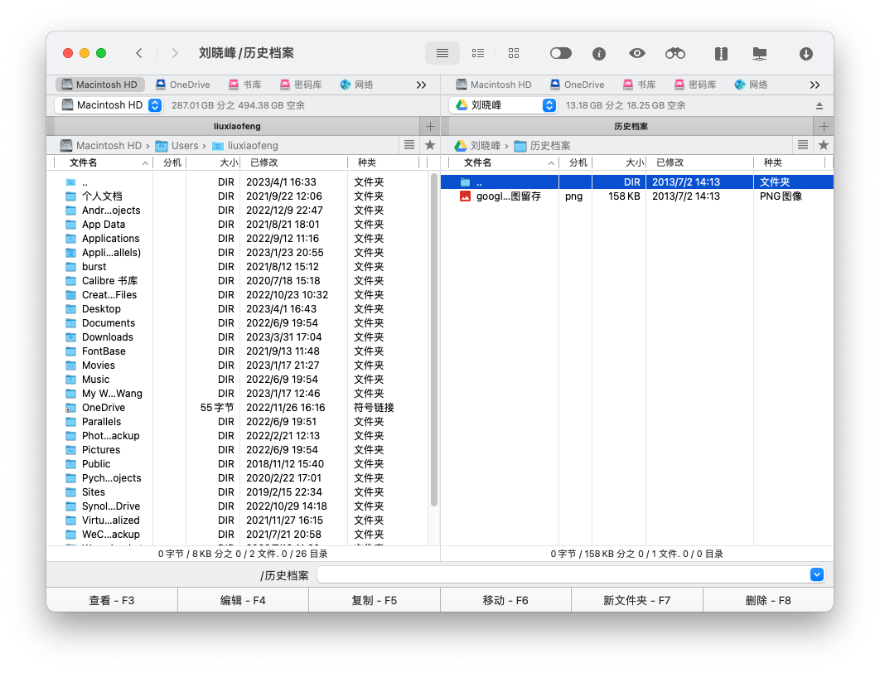
Task: Select the Calibre 书库 folder
Action: [239, 281]
